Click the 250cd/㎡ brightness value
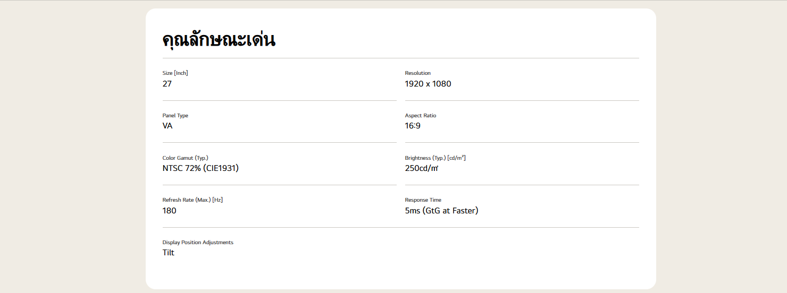 pos(421,168)
